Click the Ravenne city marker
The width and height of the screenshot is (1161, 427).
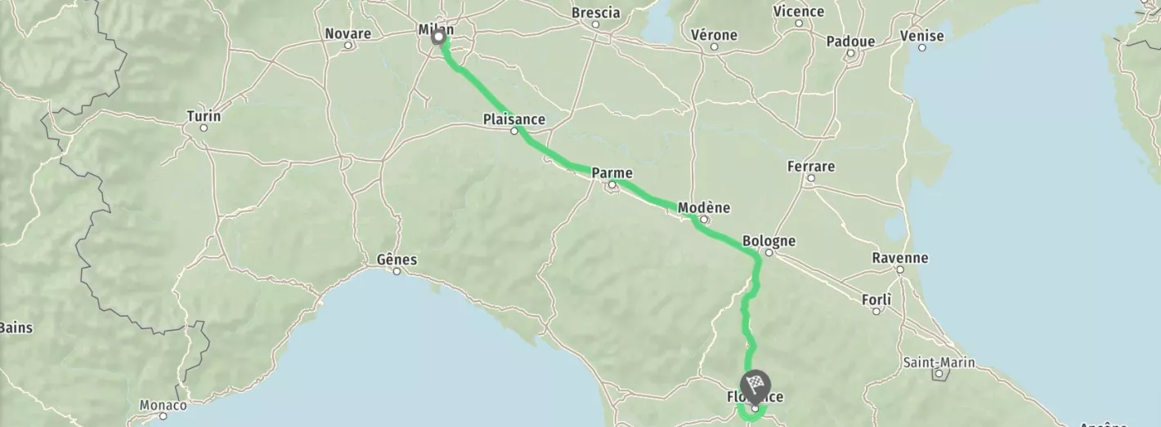point(899,269)
